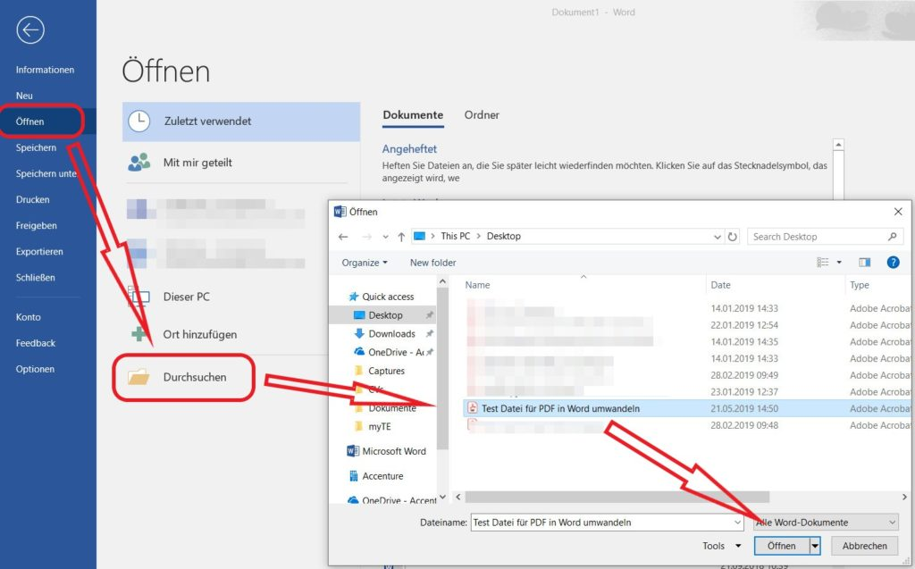915x569 pixels.
Task: Open Informationen in the backstage sidebar
Action: [x=45, y=70]
